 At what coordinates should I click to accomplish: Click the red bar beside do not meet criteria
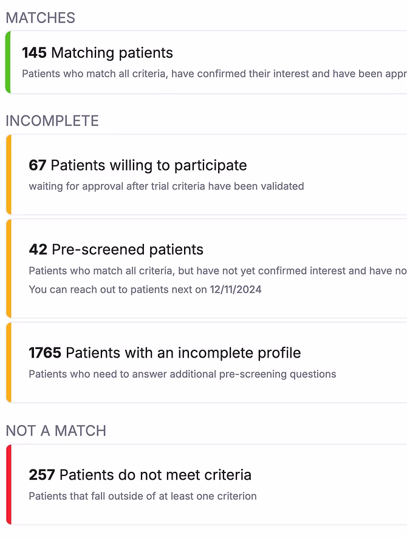[9, 484]
